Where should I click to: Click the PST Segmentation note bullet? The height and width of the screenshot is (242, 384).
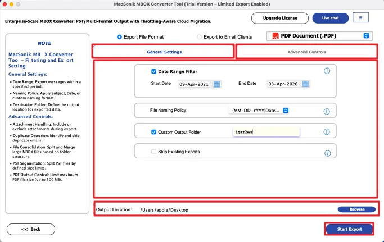pos(44,166)
